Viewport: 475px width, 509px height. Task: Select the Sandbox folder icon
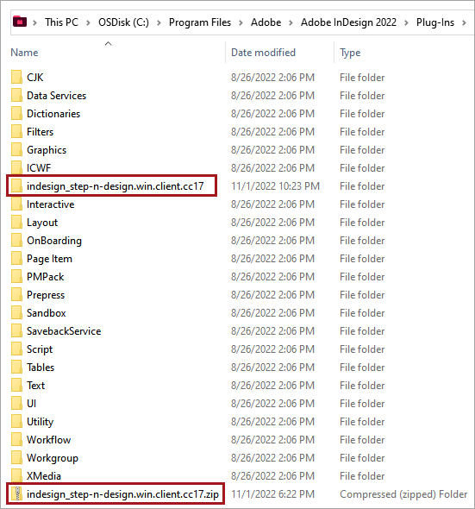pyautogui.click(x=17, y=312)
